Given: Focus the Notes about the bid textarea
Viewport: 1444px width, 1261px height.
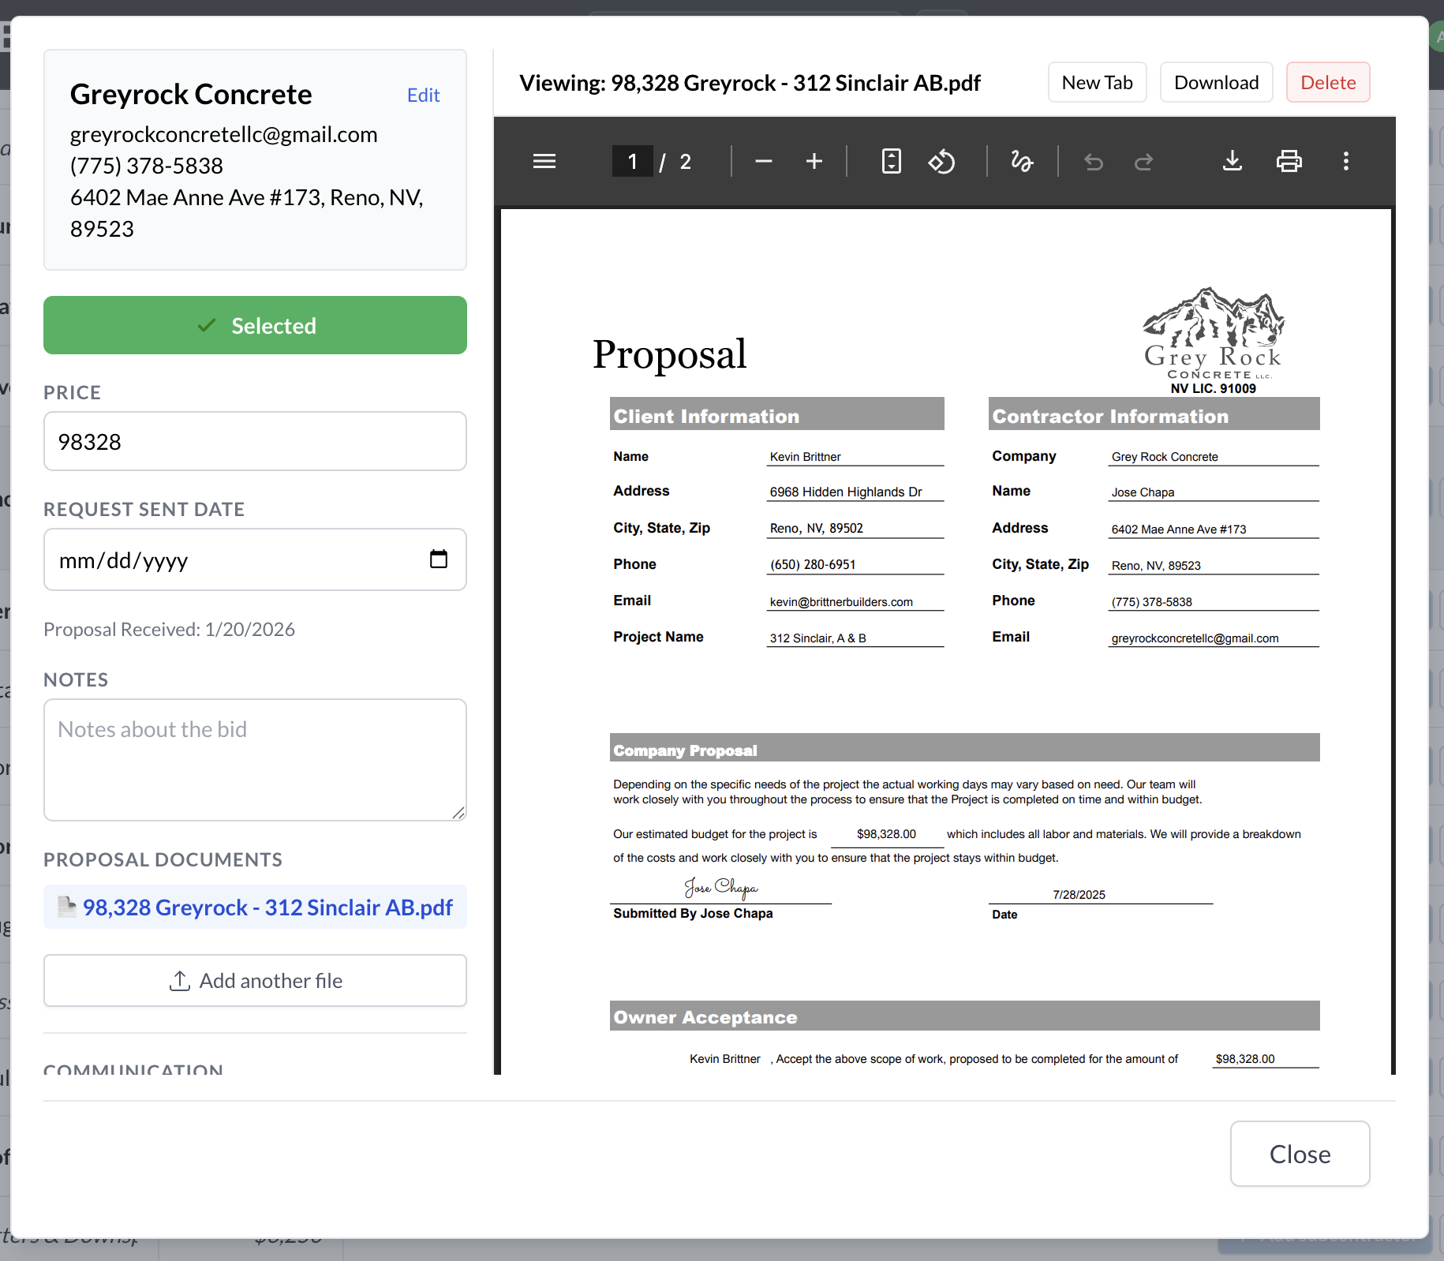Looking at the screenshot, I should pyautogui.click(x=255, y=760).
